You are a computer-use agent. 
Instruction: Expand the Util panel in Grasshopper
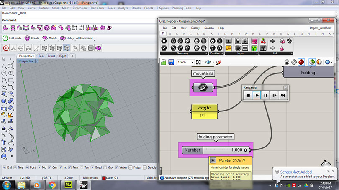(x=291, y=53)
